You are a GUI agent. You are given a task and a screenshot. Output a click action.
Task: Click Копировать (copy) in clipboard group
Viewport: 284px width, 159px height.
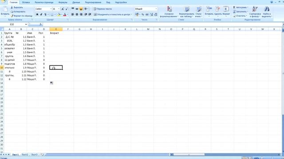(18, 11)
